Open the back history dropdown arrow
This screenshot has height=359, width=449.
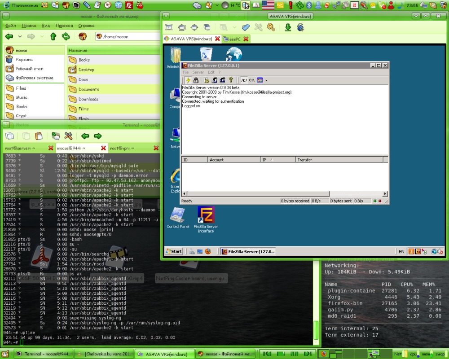[20, 36]
